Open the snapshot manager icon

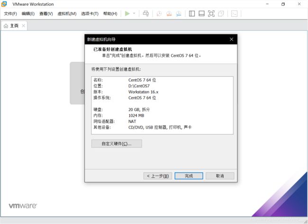pos(179,14)
